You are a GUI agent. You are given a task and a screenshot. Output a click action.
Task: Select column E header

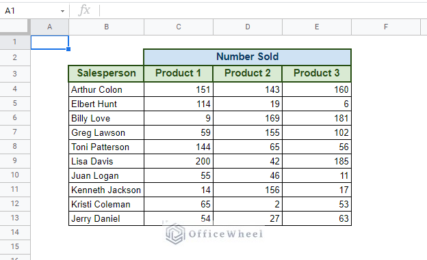coord(317,27)
